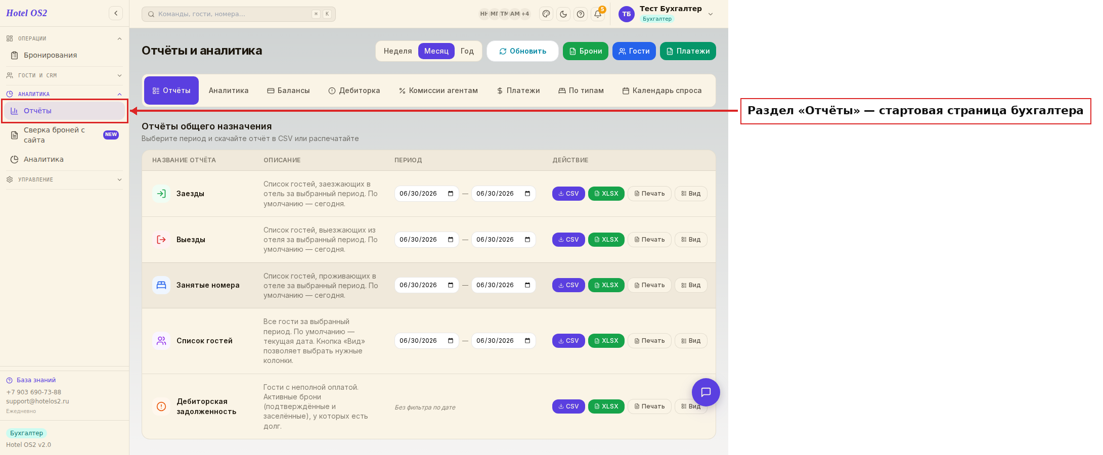
Task: Open the theme palette icon
Action: 546,14
